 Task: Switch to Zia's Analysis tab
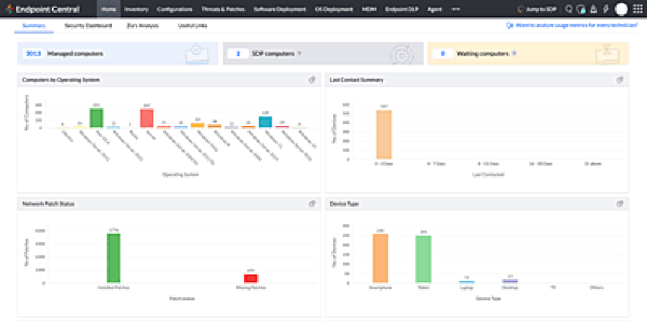(x=143, y=26)
